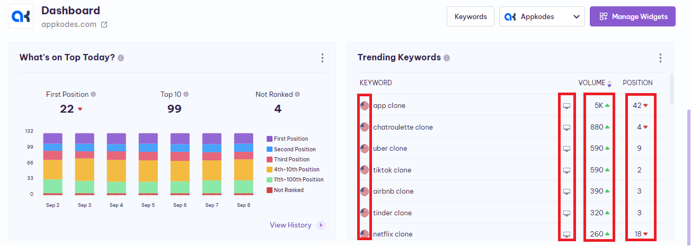
Task: Click info icon next to Top 10
Action: (x=186, y=94)
